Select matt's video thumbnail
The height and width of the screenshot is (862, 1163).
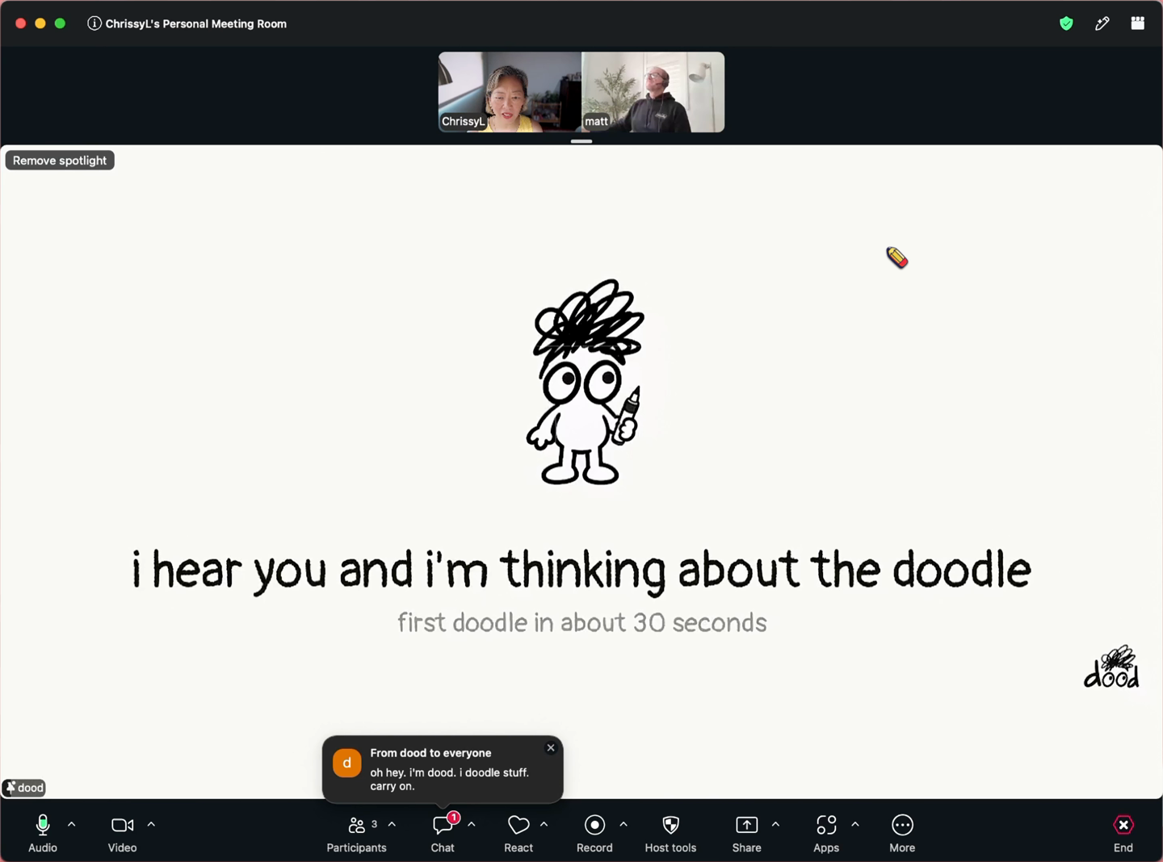653,92
